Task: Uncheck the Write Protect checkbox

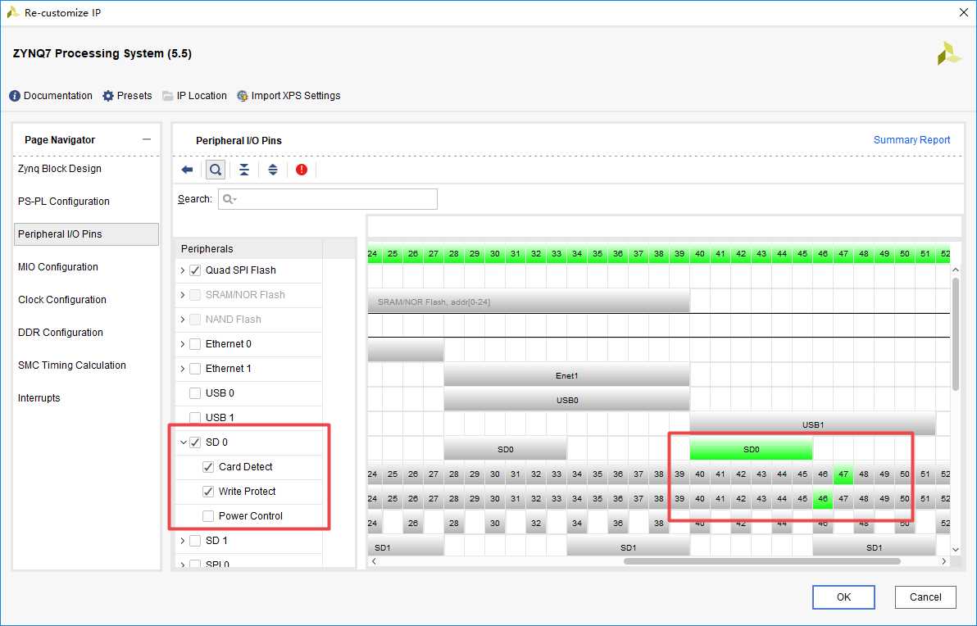Action: (208, 492)
